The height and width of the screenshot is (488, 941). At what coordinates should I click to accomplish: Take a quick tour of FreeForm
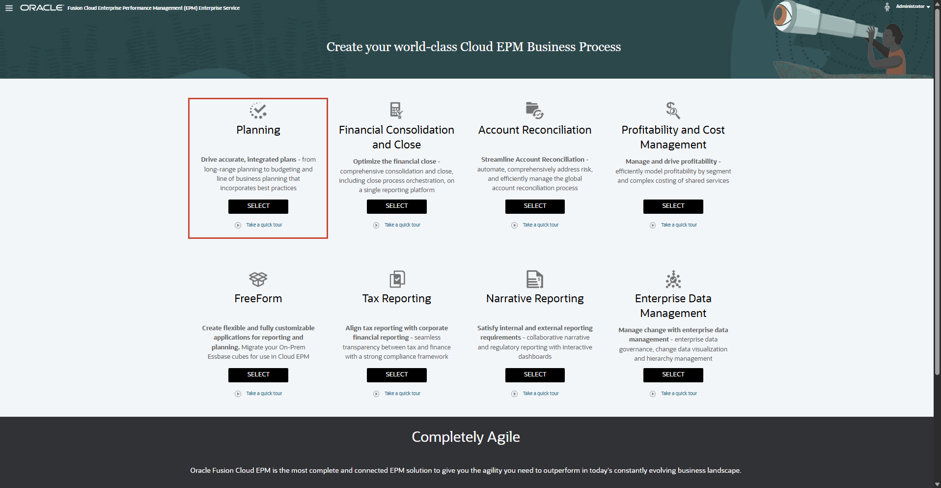point(264,394)
